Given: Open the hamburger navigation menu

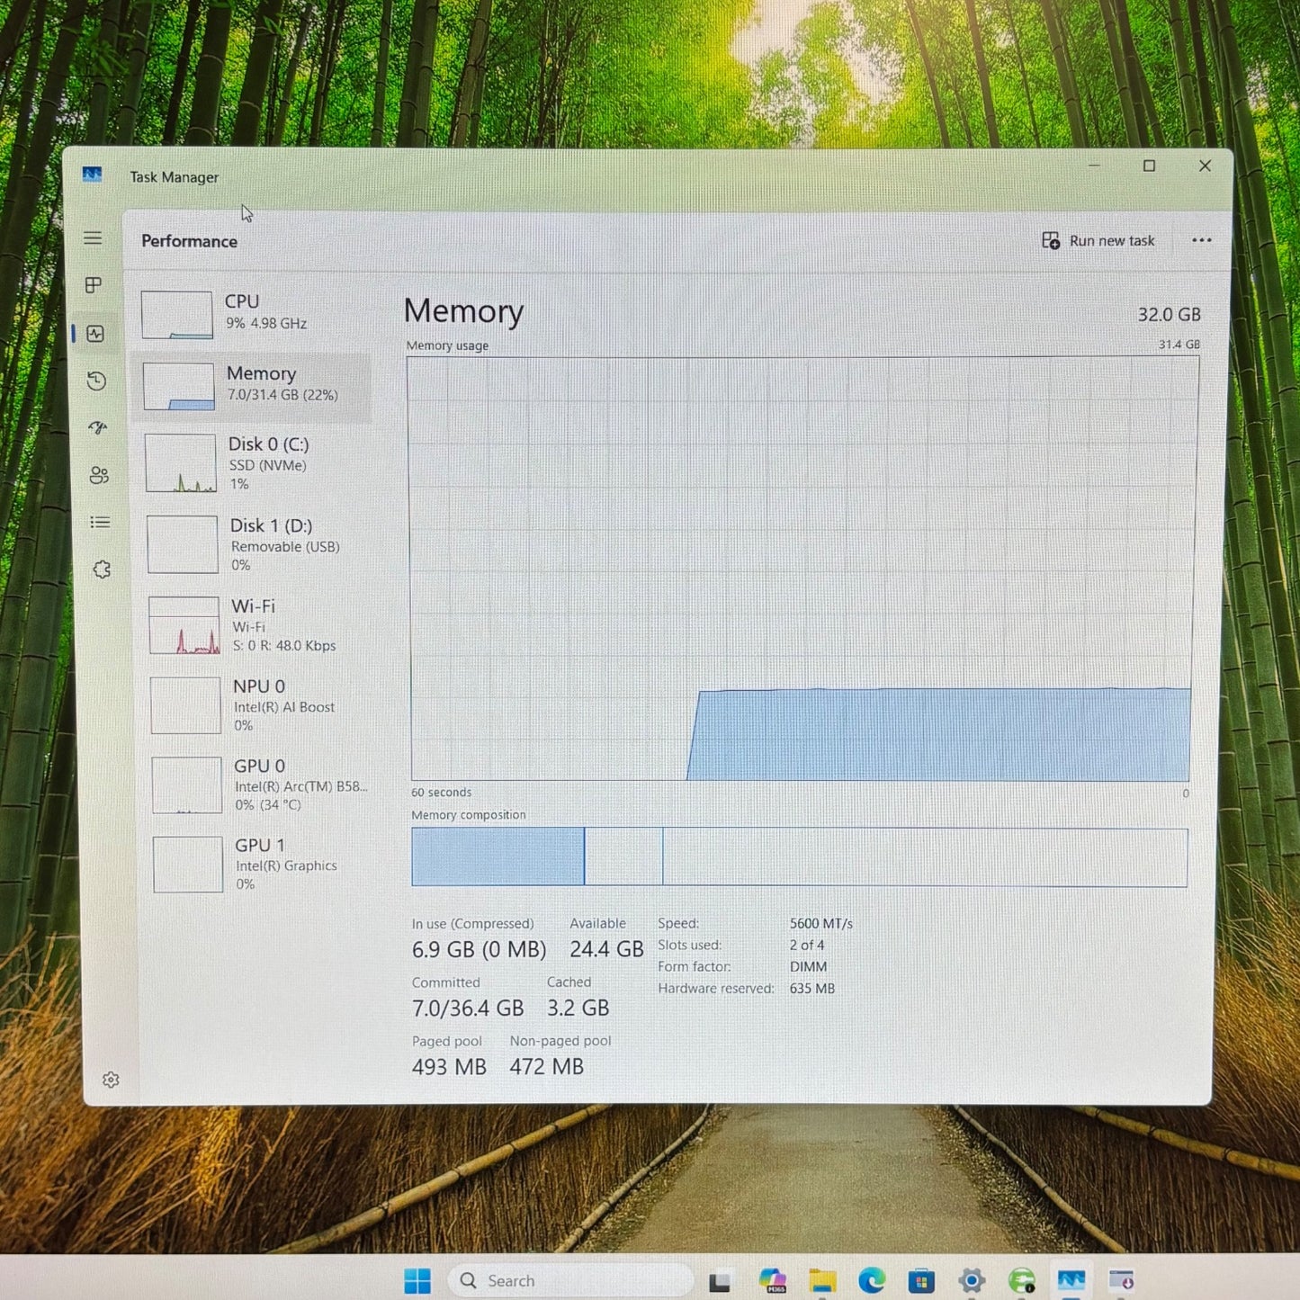Looking at the screenshot, I should click(93, 238).
